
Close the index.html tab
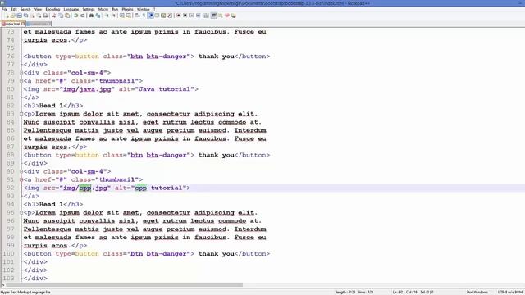(x=23, y=24)
